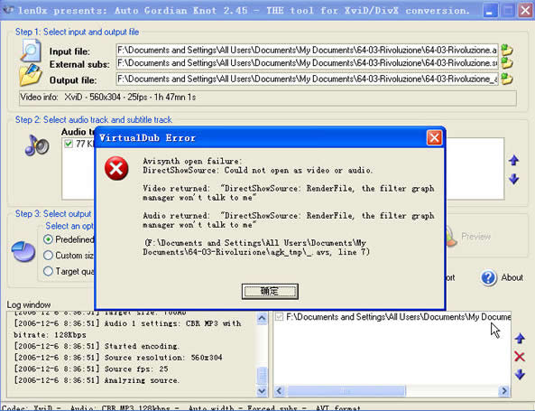Click the 'Step 2: Select audio track' heading
Viewport: 535px width, 411px height.
(x=94, y=119)
